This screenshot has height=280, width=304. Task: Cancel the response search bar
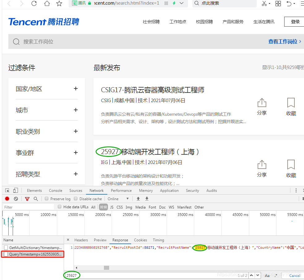[294, 275]
